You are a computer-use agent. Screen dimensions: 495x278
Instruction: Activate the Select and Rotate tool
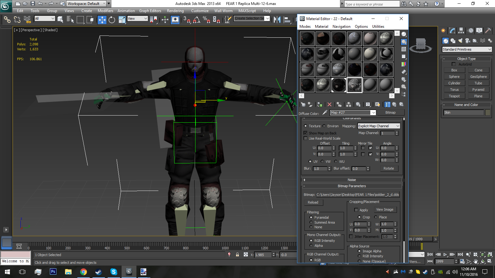(x=112, y=20)
